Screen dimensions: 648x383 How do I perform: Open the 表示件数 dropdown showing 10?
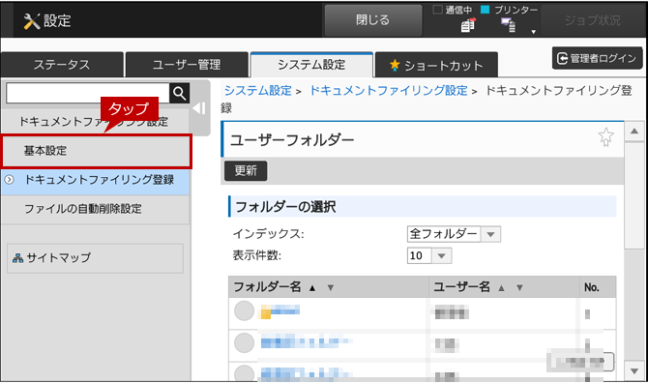click(429, 255)
